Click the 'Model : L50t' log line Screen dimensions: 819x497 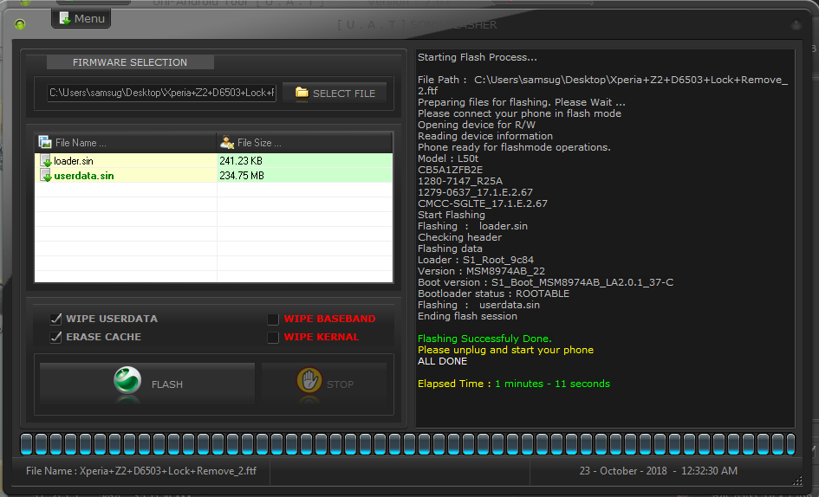click(x=448, y=158)
